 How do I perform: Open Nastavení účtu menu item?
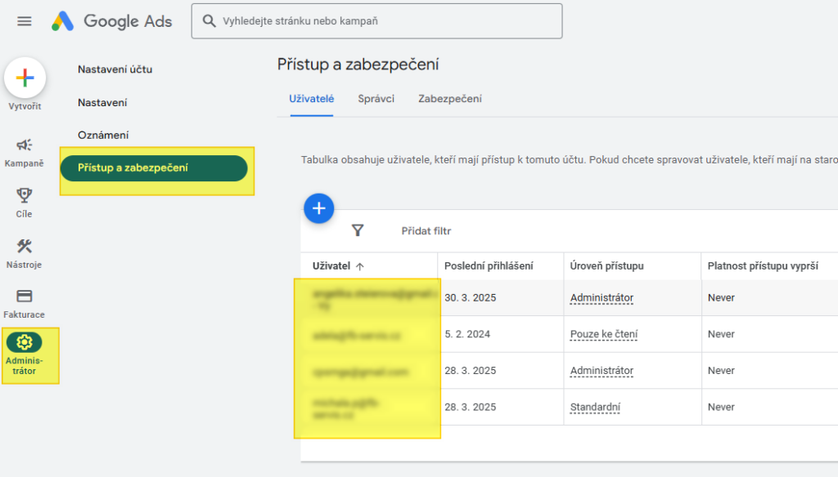pos(115,69)
